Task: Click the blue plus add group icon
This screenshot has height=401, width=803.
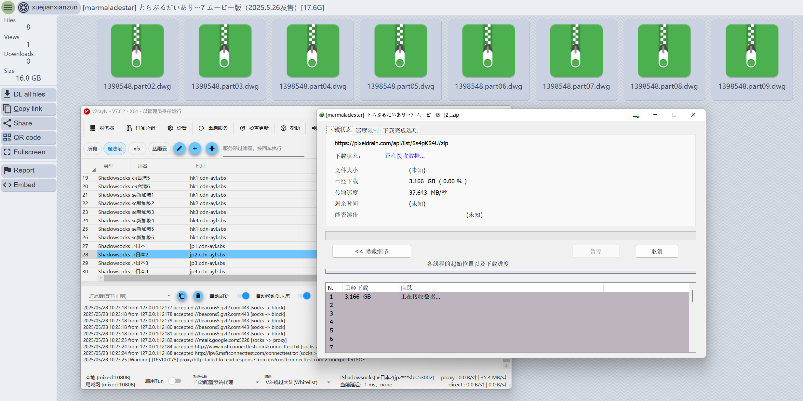Action: coord(195,149)
